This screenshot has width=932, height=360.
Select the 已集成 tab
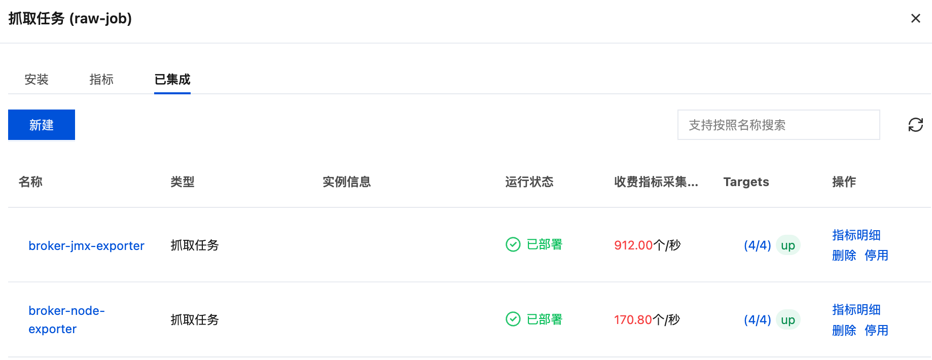click(172, 80)
